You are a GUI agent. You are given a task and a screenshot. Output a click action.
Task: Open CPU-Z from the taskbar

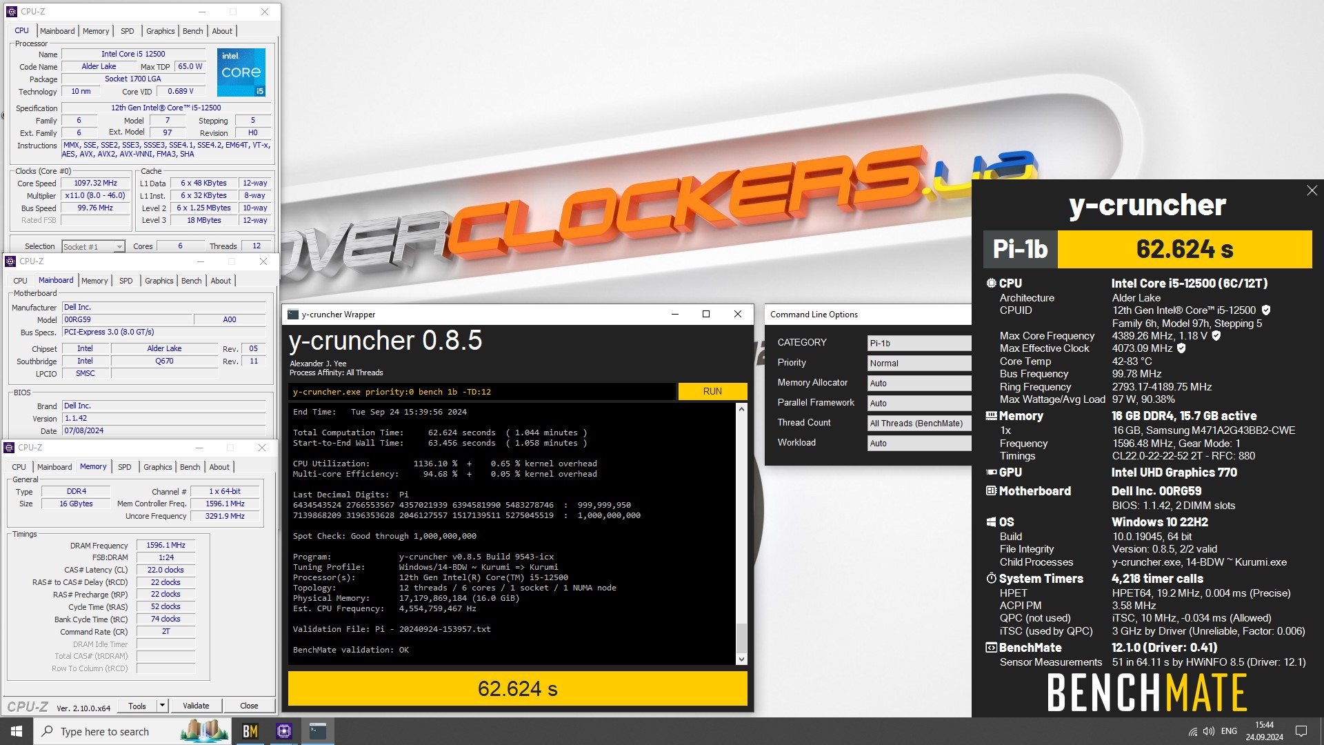(x=283, y=731)
